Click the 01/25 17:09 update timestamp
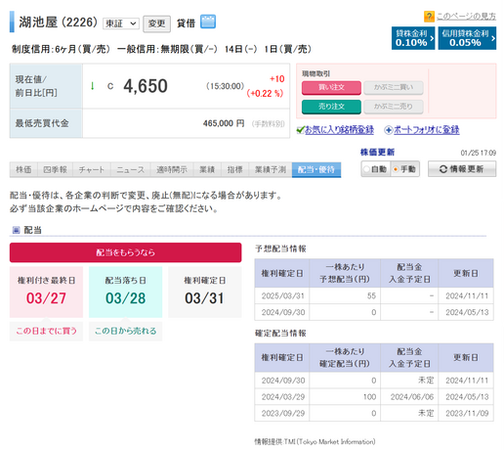The width and height of the screenshot is (504, 450). [x=478, y=153]
